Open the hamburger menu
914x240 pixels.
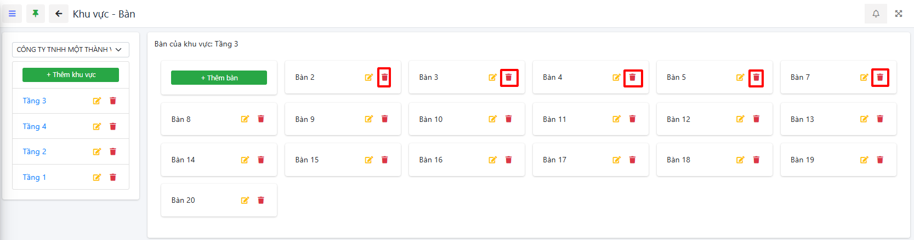point(12,14)
